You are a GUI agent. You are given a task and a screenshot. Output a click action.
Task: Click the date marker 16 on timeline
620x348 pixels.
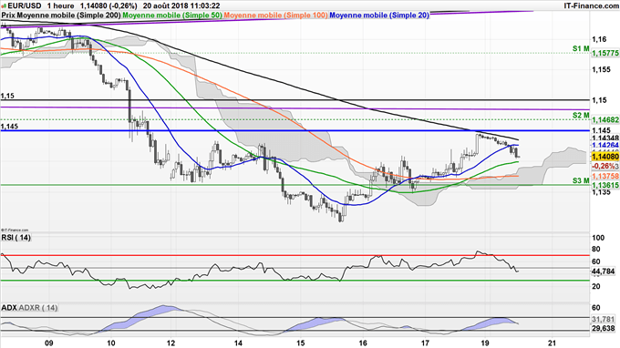click(x=363, y=343)
